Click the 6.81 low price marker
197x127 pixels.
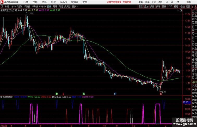tap(164, 92)
